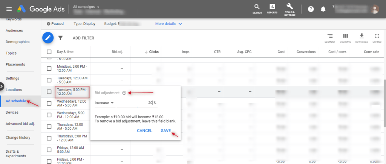
Task: Open the hamburger main menu
Action: click(x=9, y=9)
